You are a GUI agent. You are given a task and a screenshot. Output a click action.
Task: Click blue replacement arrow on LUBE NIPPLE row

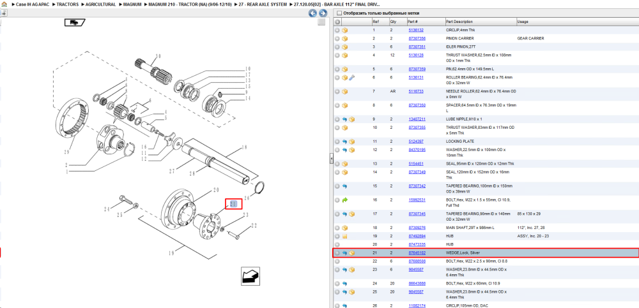pos(345,119)
